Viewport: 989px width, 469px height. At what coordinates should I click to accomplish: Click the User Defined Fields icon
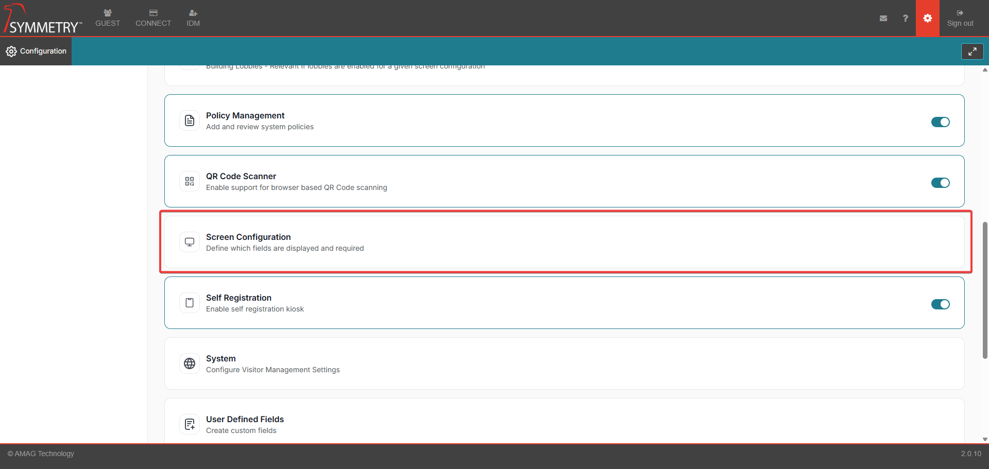pos(189,424)
